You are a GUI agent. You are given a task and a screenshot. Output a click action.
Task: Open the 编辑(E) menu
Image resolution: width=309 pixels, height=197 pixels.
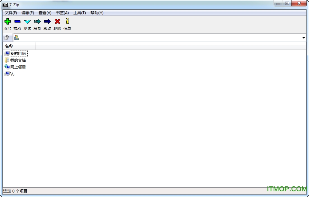(28, 13)
